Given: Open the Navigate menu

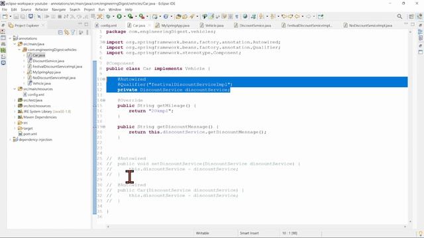Looking at the screenshot, I should point(59,9).
